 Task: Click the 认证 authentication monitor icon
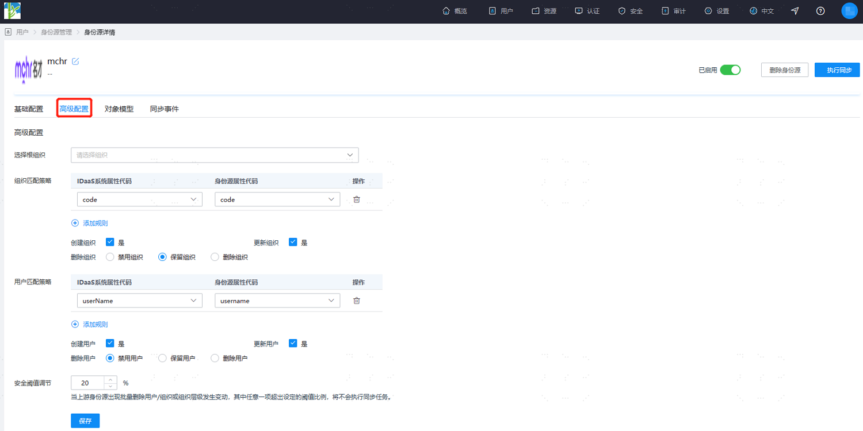(579, 11)
